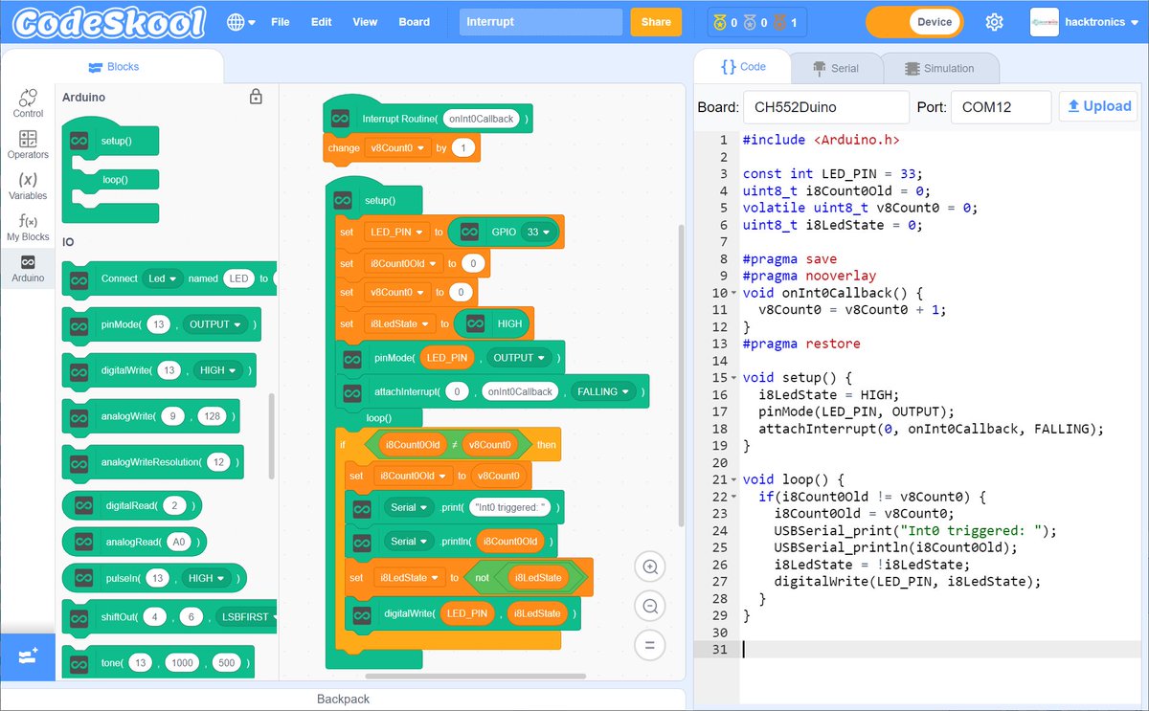Open the View menu
1149x711 pixels.
tap(365, 22)
